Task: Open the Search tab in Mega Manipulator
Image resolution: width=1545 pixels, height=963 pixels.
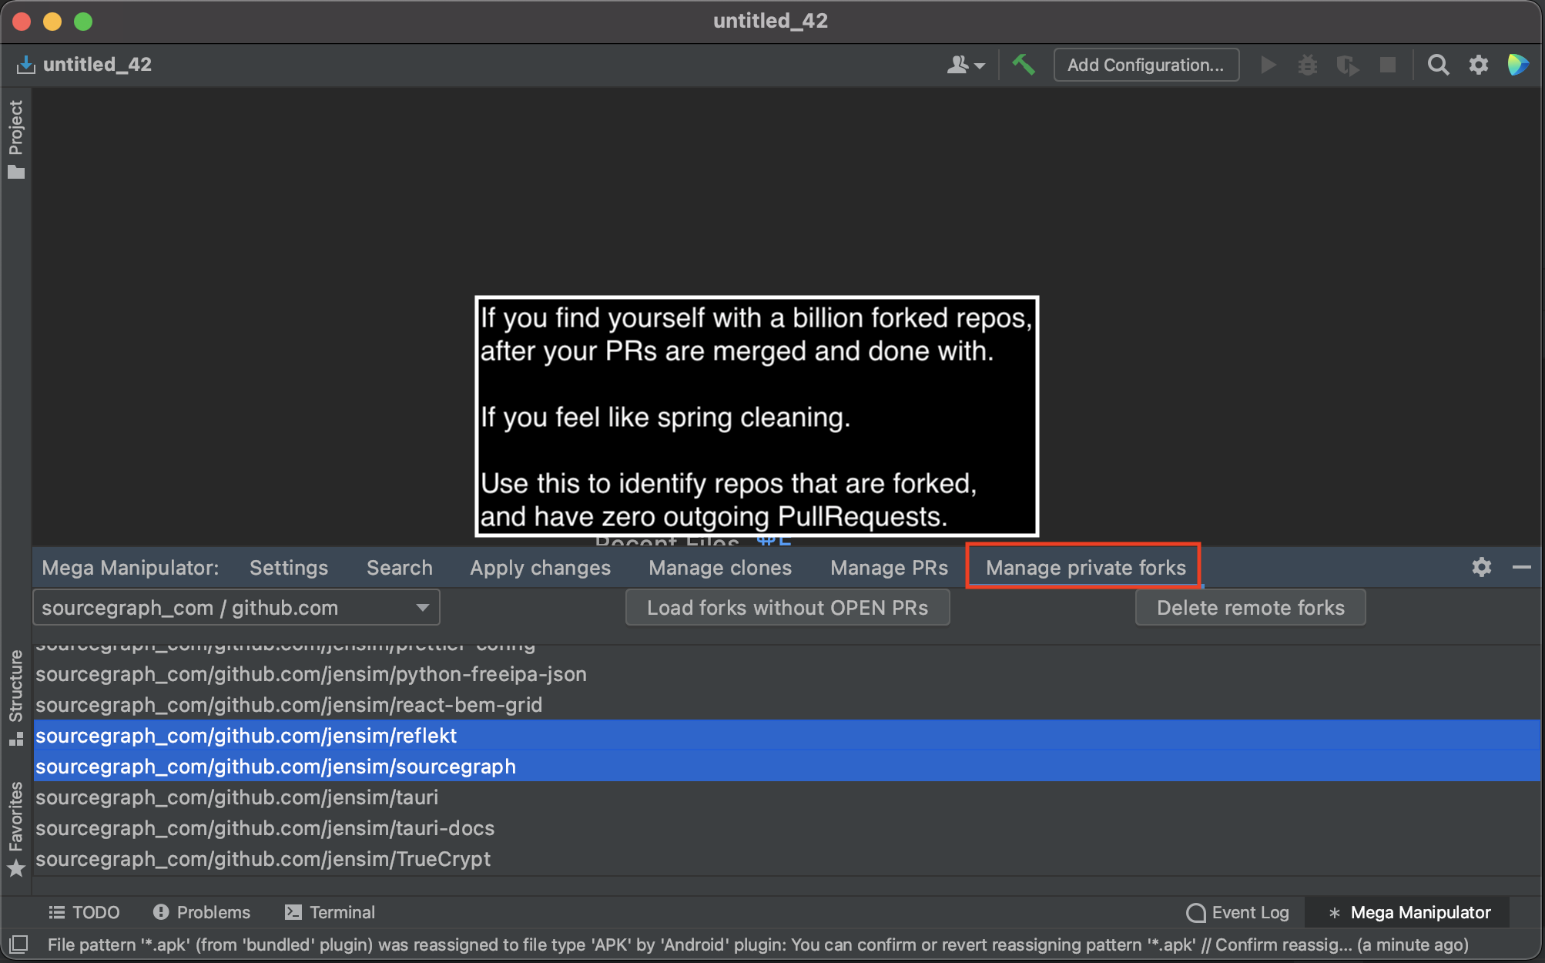Action: [397, 565]
